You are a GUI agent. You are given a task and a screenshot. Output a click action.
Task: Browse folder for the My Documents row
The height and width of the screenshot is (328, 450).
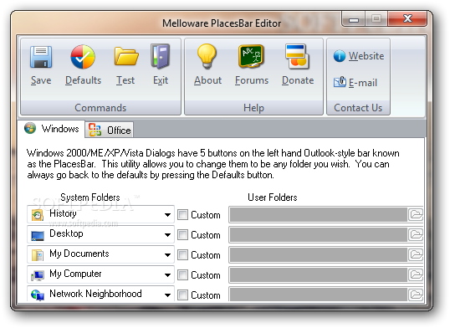416,254
